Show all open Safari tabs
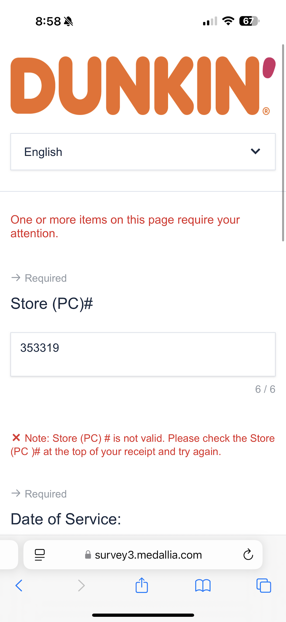The width and height of the screenshot is (286, 622). pos(264,585)
